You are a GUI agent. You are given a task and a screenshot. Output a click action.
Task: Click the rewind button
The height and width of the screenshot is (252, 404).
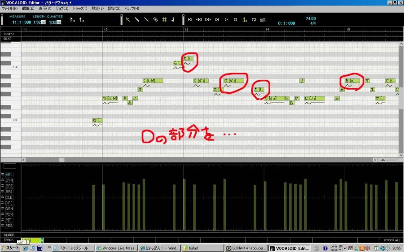199,20
